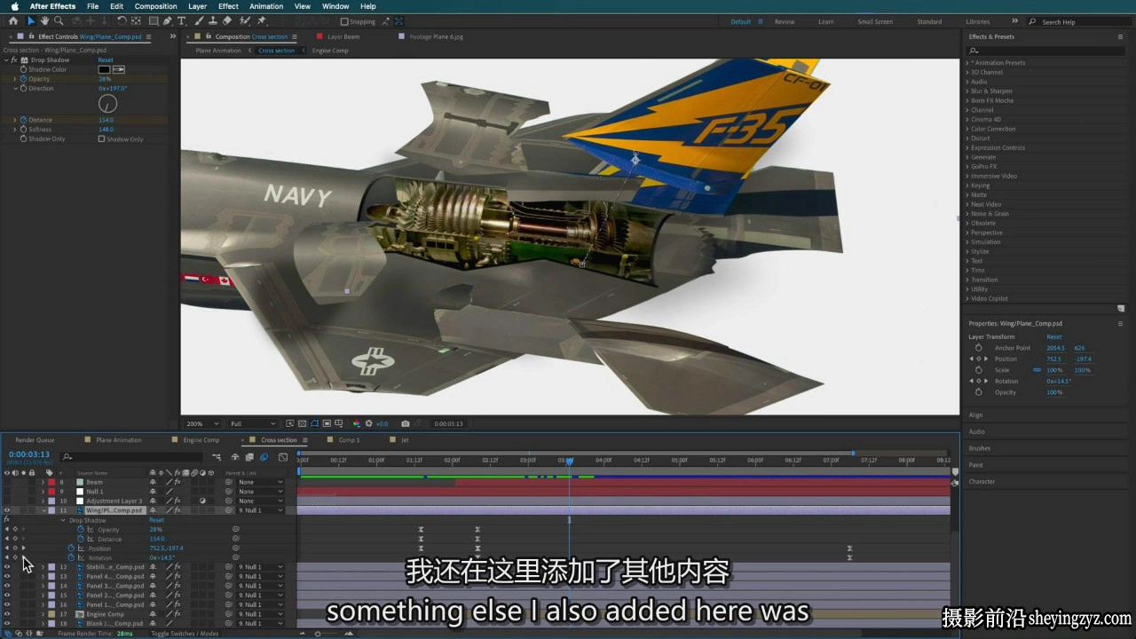
Task: Click the snapshot camera icon
Action: tap(406, 423)
